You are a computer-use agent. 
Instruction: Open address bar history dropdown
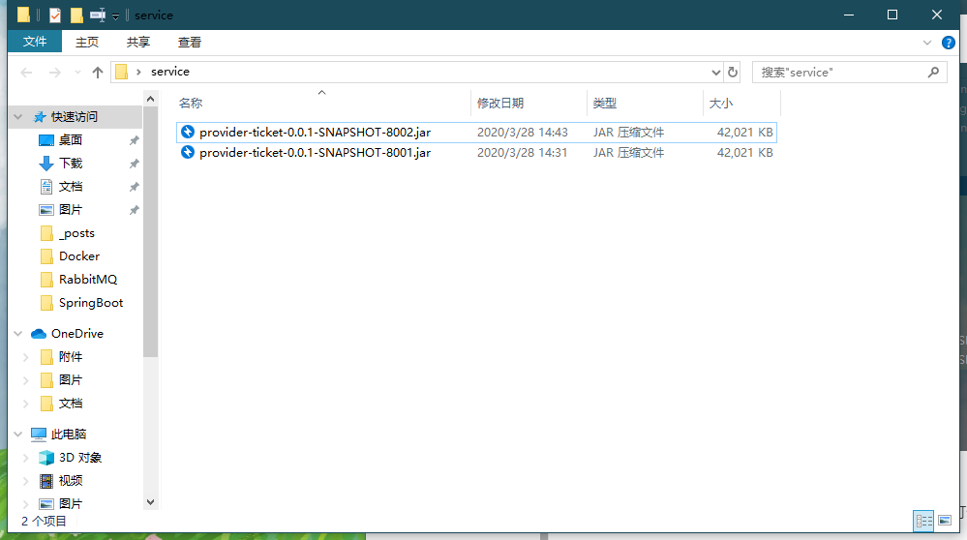pyautogui.click(x=716, y=72)
